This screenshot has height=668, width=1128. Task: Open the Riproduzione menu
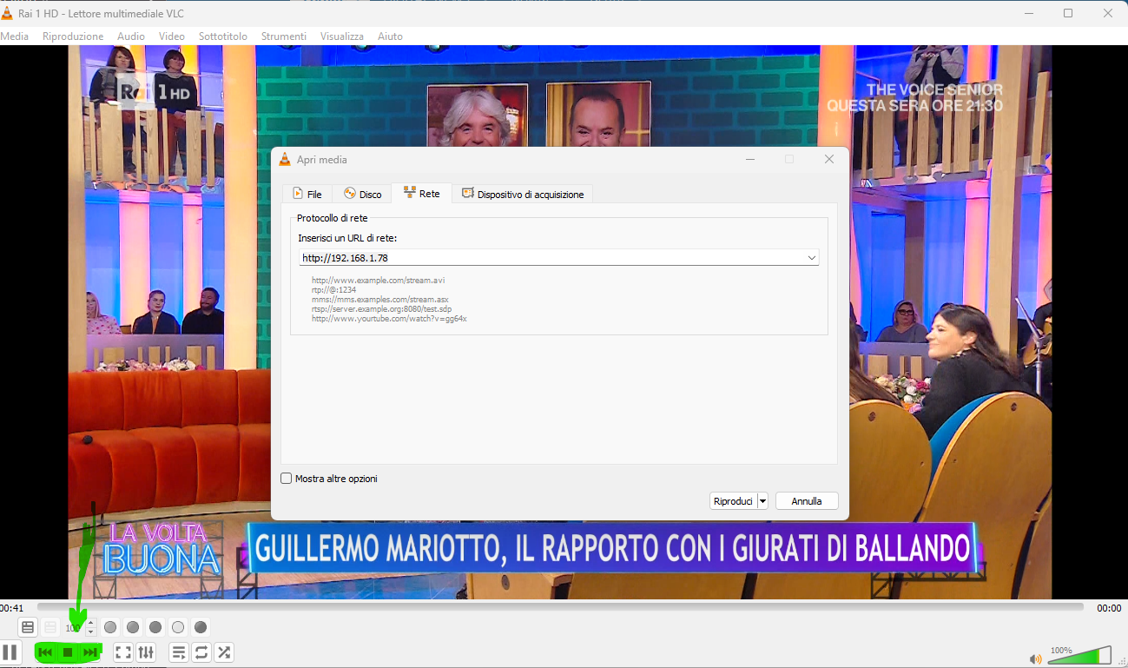(x=73, y=36)
